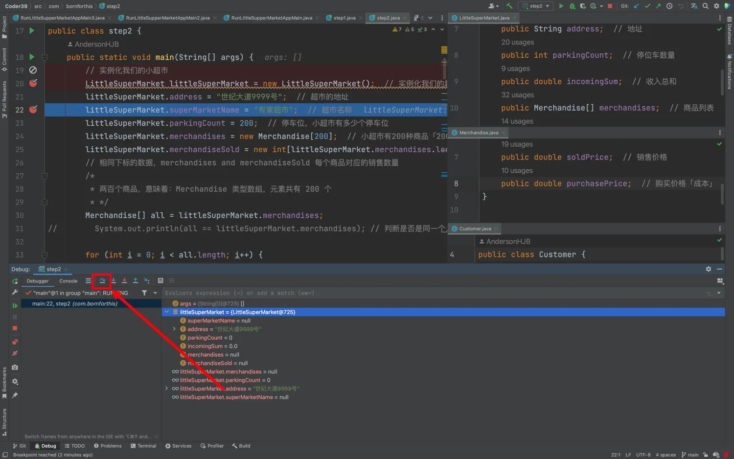Click the green Build hammer icon
The width and height of the screenshot is (734, 459).
click(x=509, y=6)
